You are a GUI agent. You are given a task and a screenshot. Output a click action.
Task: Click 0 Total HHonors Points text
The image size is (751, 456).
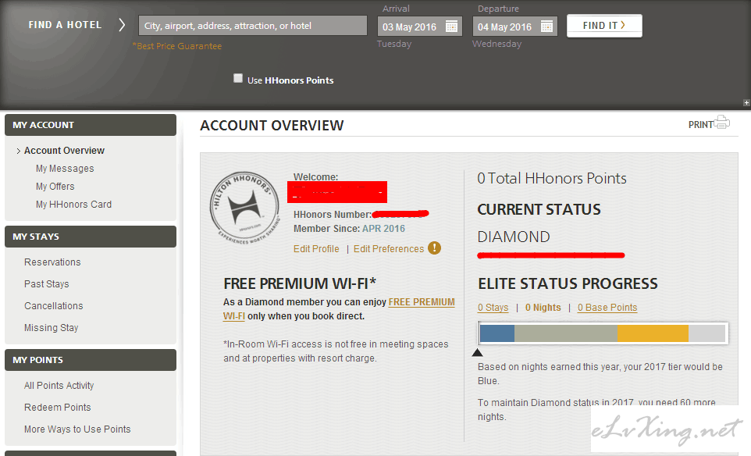point(552,178)
